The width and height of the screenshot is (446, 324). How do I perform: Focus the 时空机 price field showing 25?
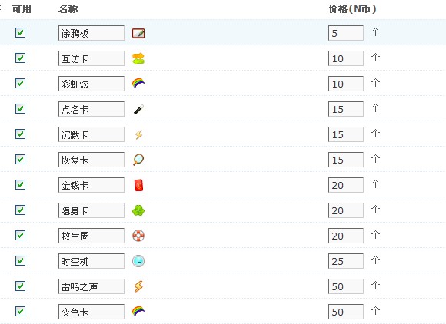(x=345, y=261)
